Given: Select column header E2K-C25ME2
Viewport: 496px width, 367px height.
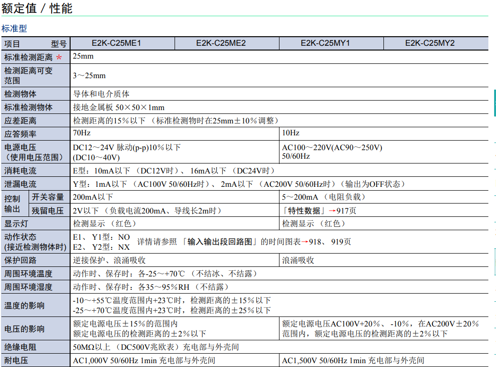Looking at the screenshot, I should point(221,43).
